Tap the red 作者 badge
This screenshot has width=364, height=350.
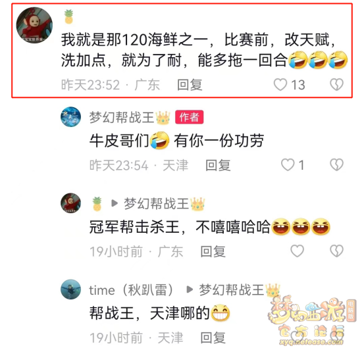190,117
